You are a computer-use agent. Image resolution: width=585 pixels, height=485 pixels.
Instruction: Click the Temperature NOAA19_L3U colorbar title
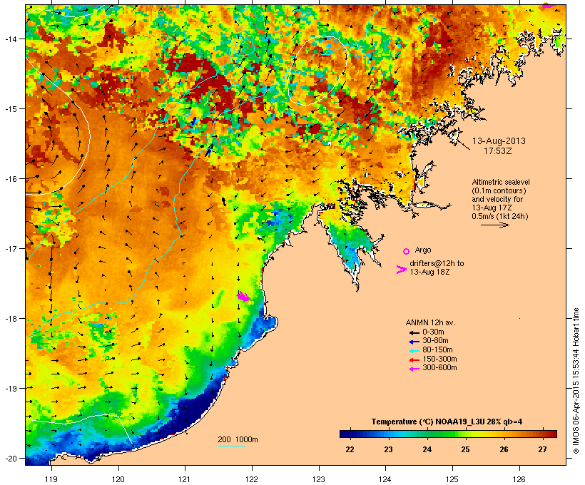(447, 422)
